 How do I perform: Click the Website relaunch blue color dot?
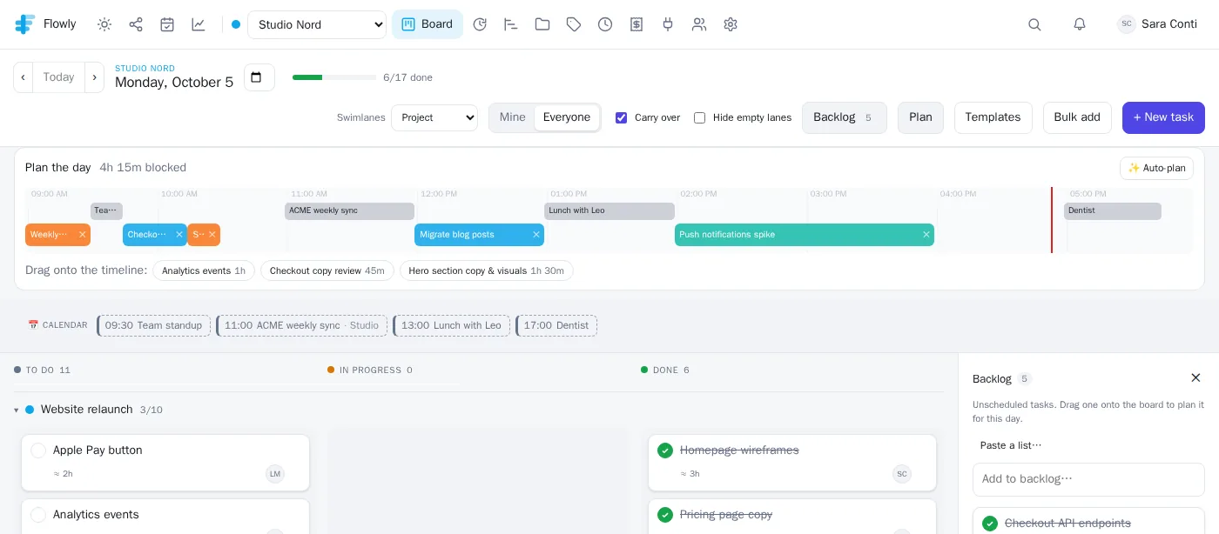(x=30, y=410)
